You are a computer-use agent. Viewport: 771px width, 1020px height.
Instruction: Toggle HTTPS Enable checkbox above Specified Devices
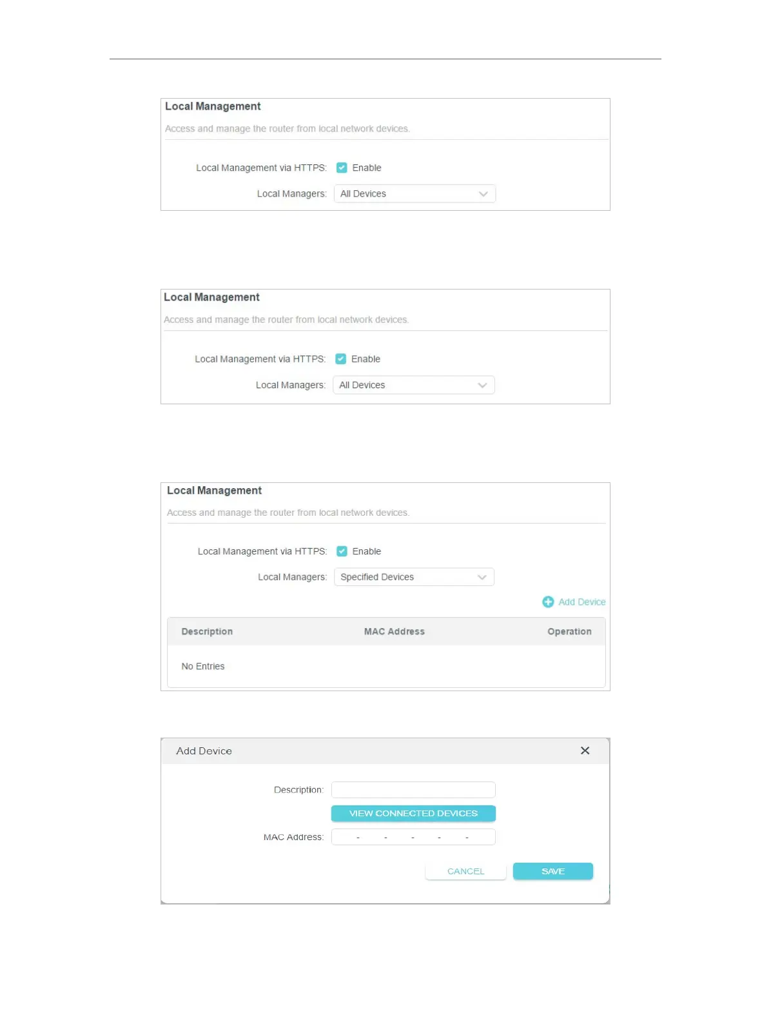pyautogui.click(x=342, y=551)
